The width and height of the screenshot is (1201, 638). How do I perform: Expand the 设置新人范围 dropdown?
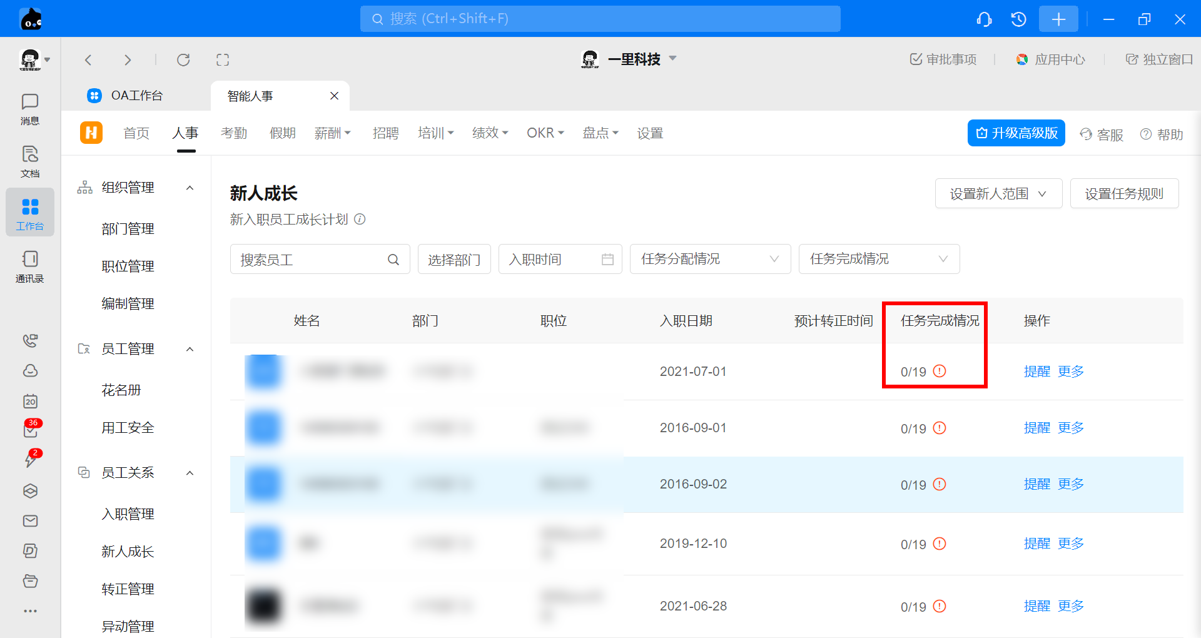(998, 194)
